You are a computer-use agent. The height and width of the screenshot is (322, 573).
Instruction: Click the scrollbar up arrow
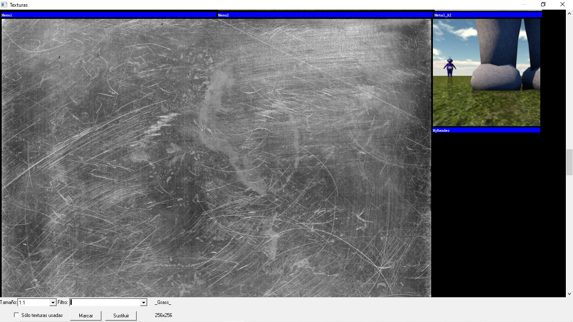tap(569, 13)
